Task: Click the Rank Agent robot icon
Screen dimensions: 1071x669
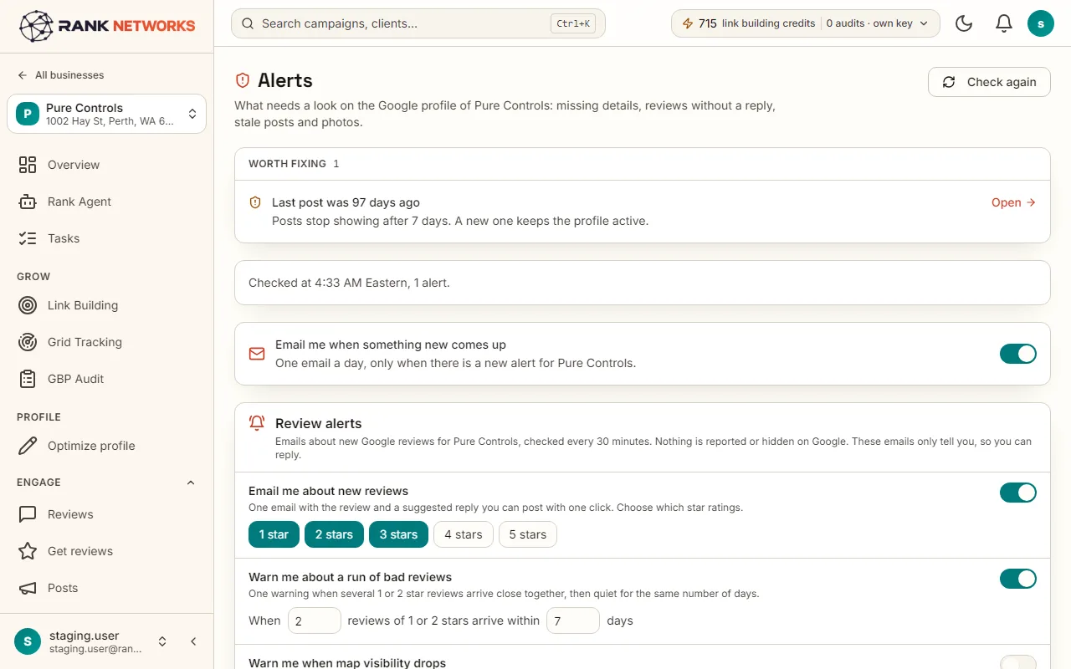Action: tap(28, 202)
